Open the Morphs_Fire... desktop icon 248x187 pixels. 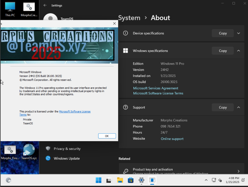click(10, 152)
